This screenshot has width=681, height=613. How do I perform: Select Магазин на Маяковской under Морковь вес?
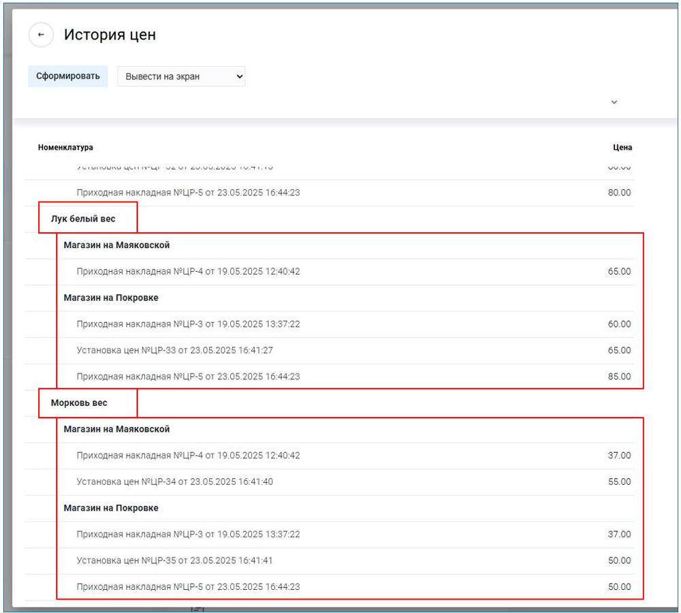[116, 429]
